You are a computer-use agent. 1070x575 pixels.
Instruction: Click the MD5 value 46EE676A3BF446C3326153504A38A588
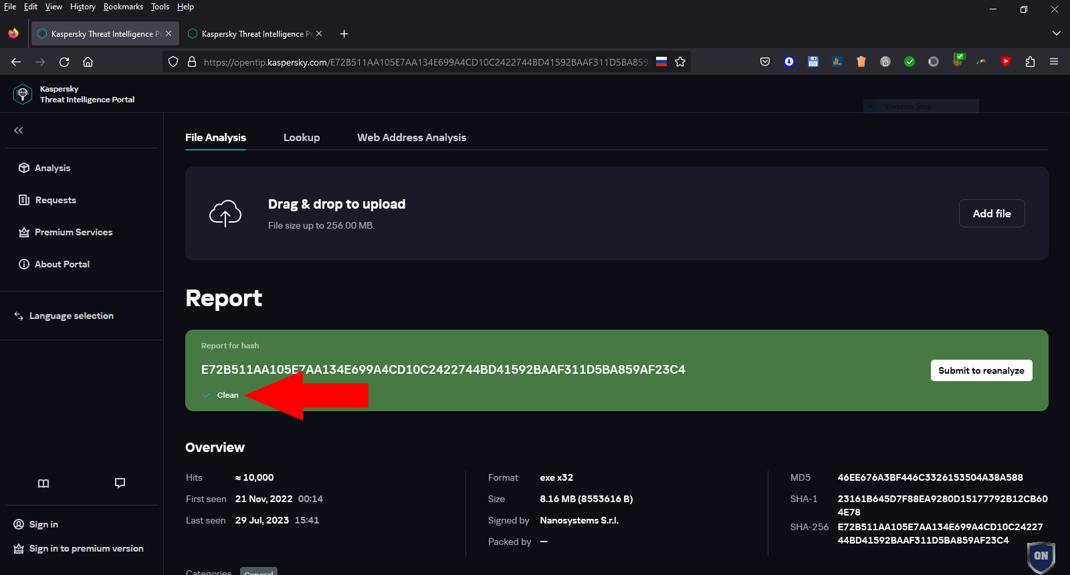[930, 477]
